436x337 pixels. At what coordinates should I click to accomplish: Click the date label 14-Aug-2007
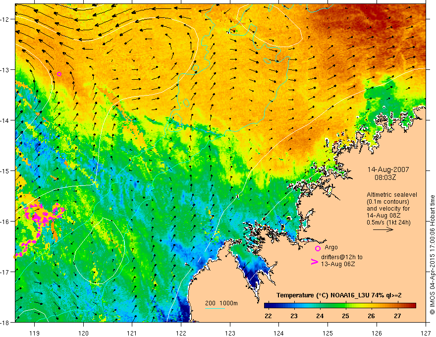388,169
